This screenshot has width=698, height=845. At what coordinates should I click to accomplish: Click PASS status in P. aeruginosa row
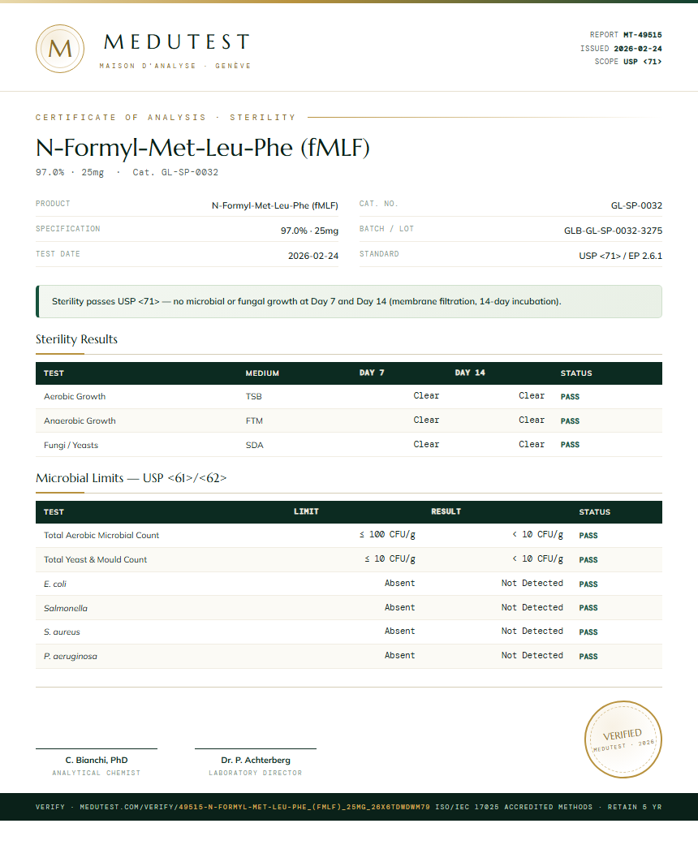click(588, 657)
